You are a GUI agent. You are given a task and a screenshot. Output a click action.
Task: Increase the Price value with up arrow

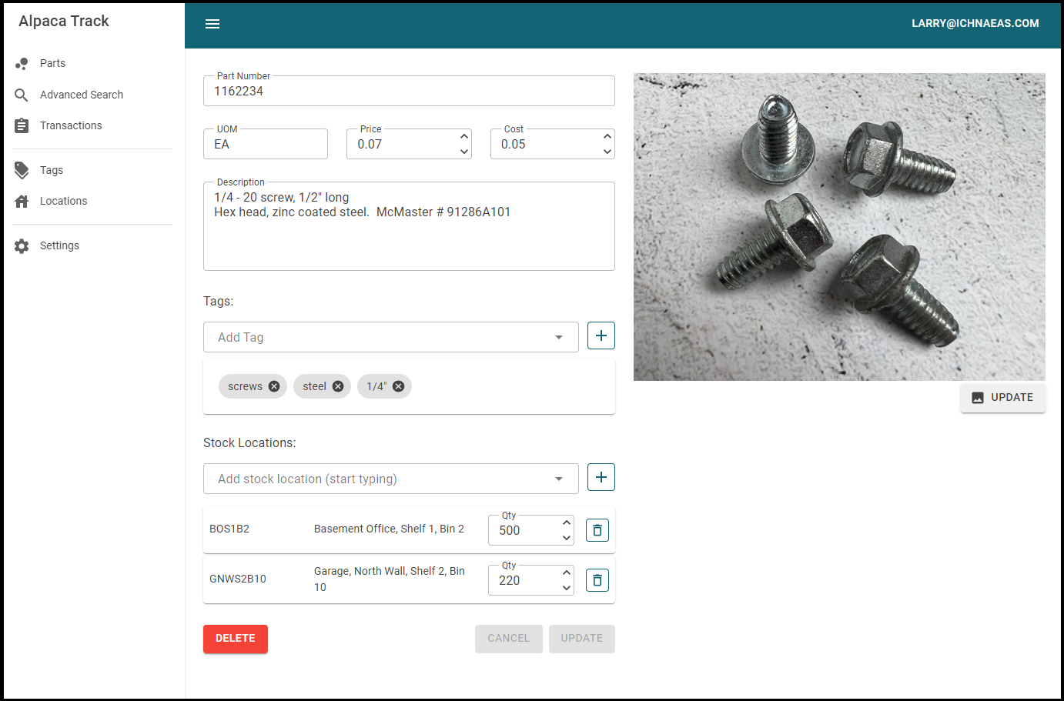pyautogui.click(x=464, y=136)
